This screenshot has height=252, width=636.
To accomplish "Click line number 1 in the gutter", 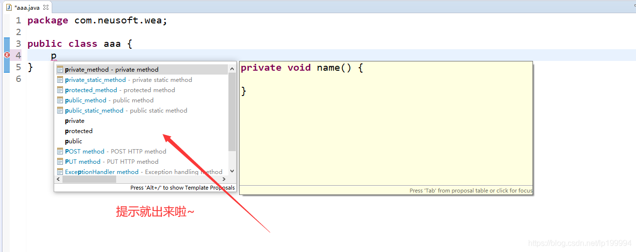I will pyautogui.click(x=18, y=20).
